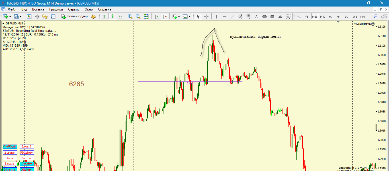This screenshot has height=171, width=389.
Task: Open the Вставка menu
Action: 38,9
